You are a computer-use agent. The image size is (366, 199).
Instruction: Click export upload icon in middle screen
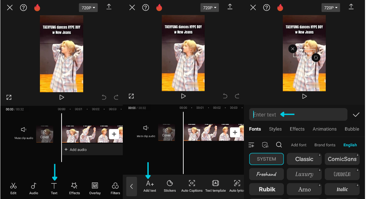[230, 7]
